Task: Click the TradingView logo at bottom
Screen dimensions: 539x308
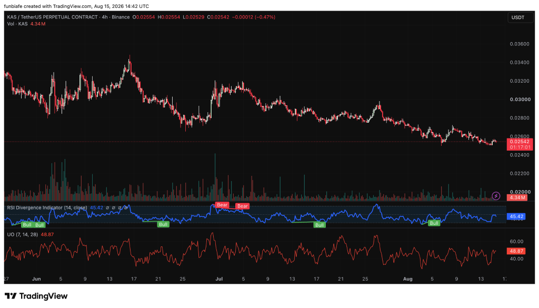Action: coord(36,296)
